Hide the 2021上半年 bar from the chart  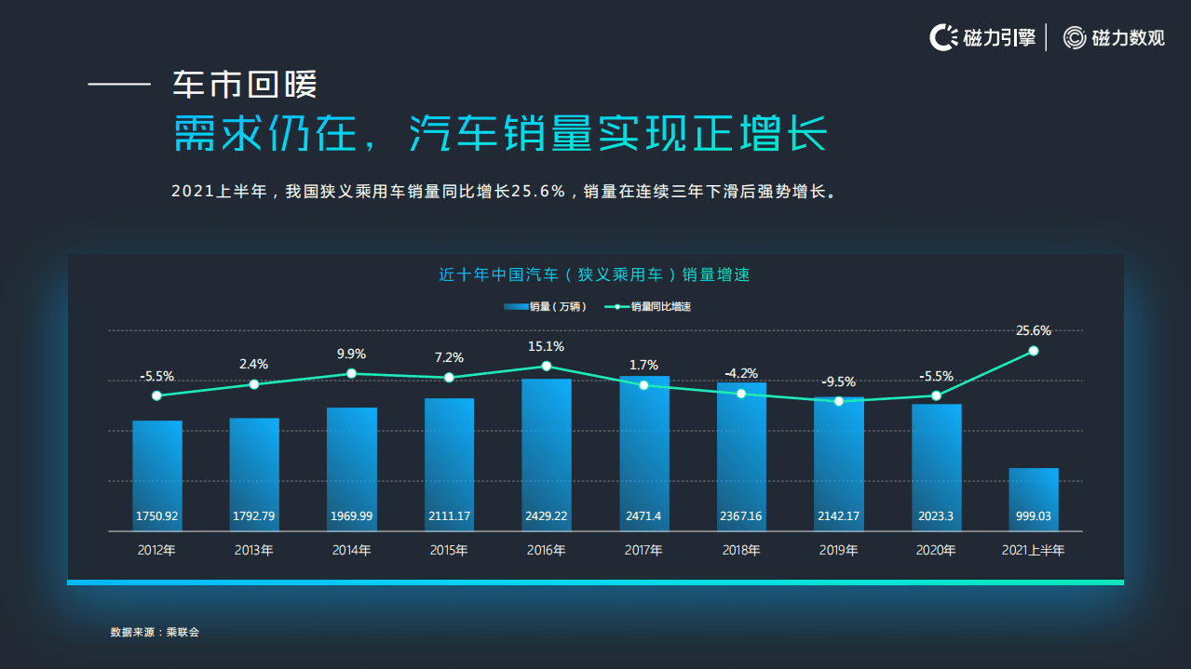point(1034,498)
